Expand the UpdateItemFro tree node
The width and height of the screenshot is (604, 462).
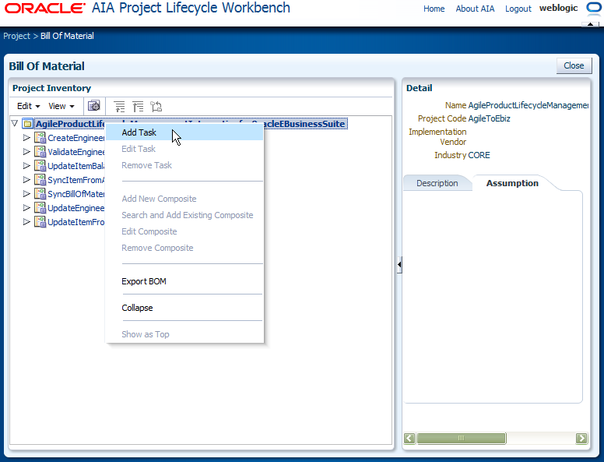click(26, 221)
